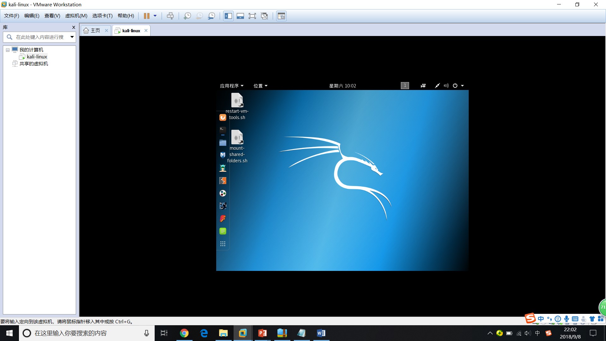Click the Kali volume speaker icon
606x341 pixels.
point(446,86)
